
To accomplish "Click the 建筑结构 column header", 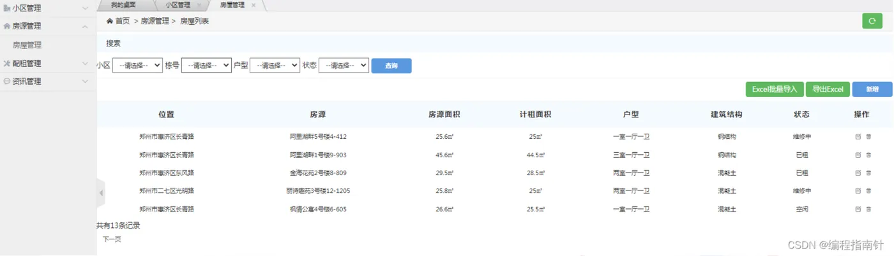I will 727,115.
